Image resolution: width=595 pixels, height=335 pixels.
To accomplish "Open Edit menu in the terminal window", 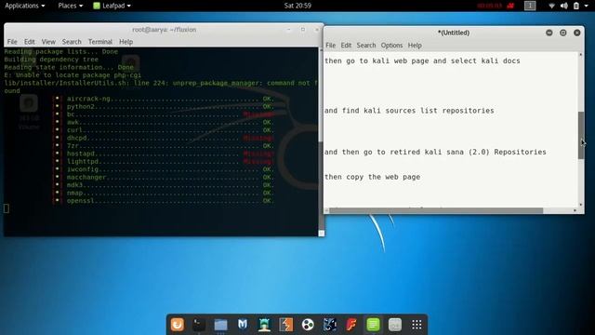I will [x=29, y=42].
